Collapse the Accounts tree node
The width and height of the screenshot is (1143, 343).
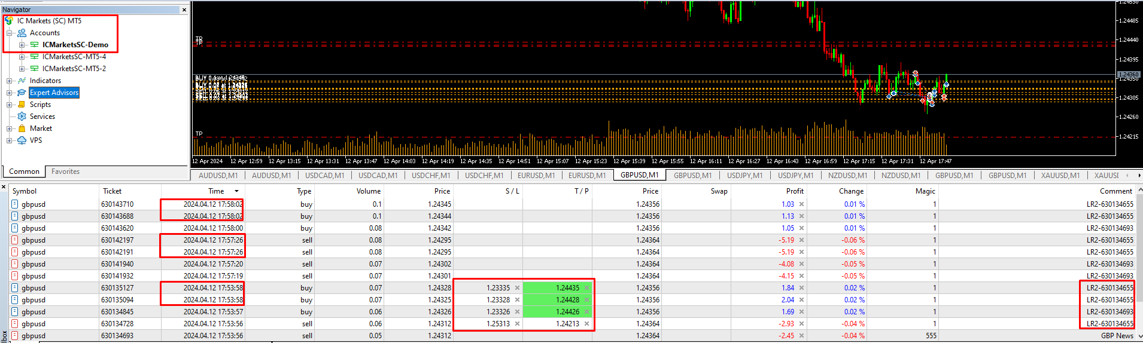[9, 33]
